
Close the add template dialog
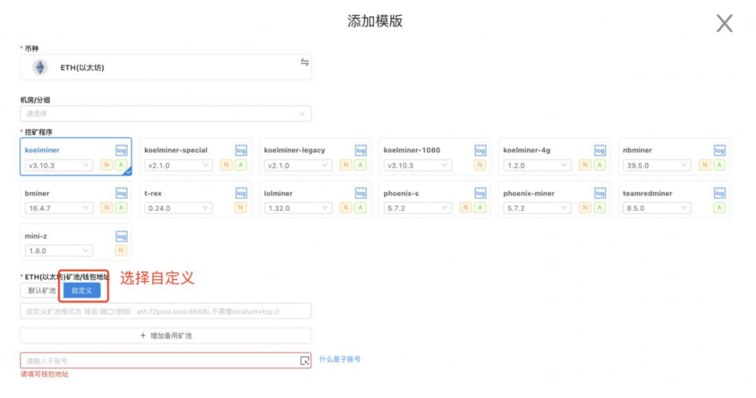(724, 23)
